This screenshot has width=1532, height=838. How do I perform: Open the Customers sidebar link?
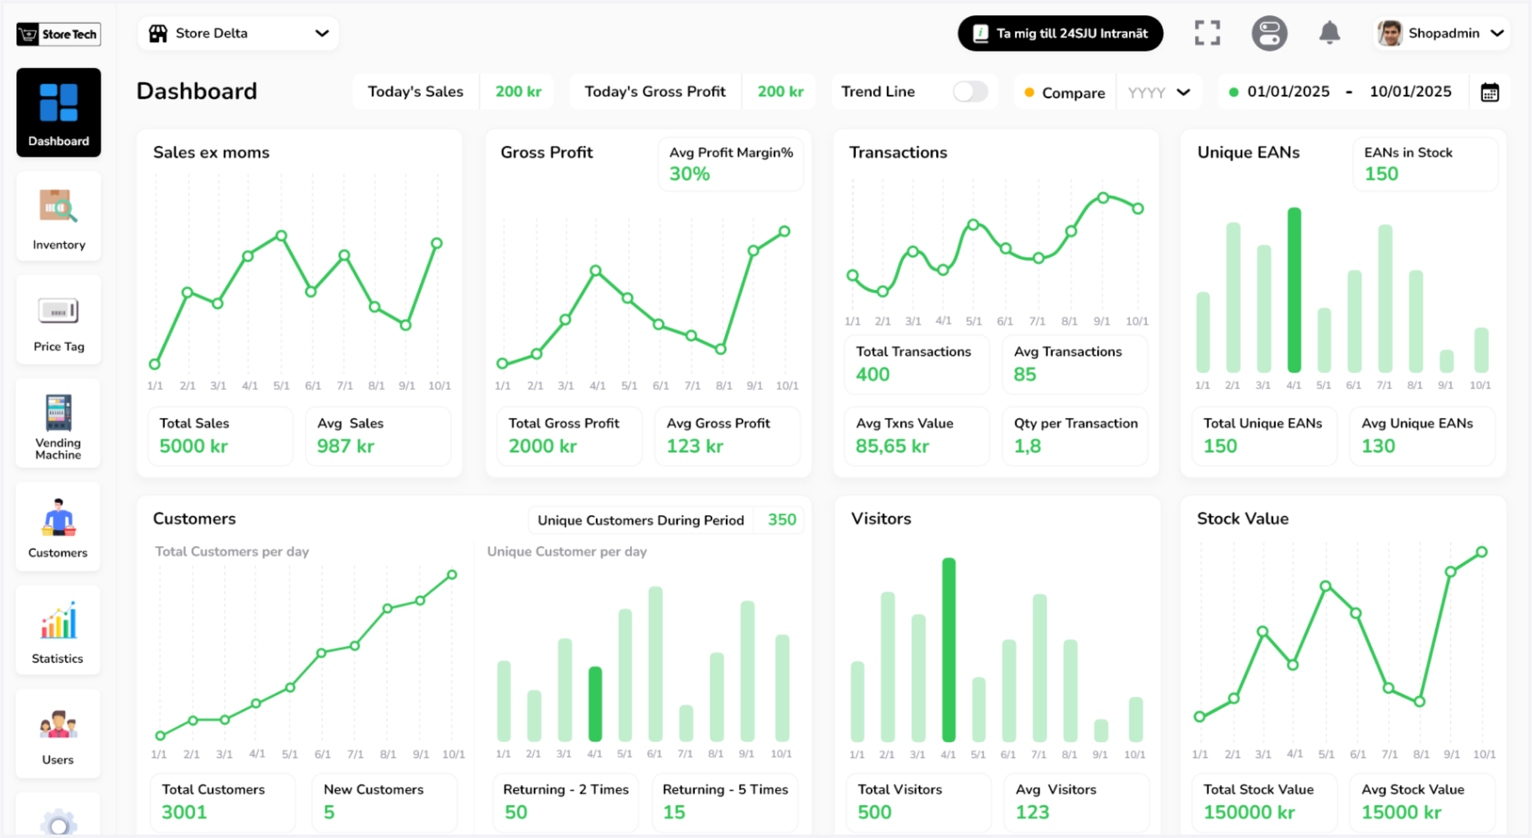pyautogui.click(x=58, y=528)
